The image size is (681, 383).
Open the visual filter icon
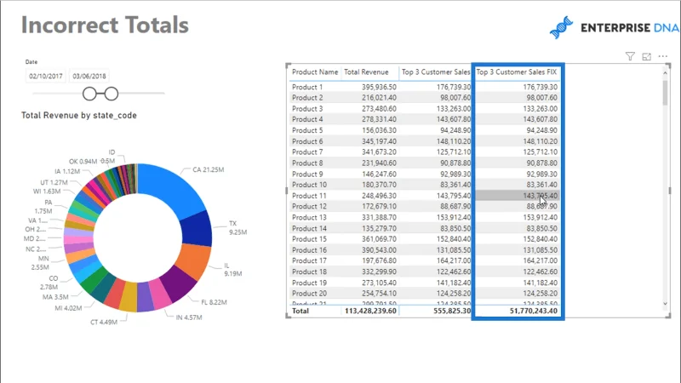click(630, 56)
